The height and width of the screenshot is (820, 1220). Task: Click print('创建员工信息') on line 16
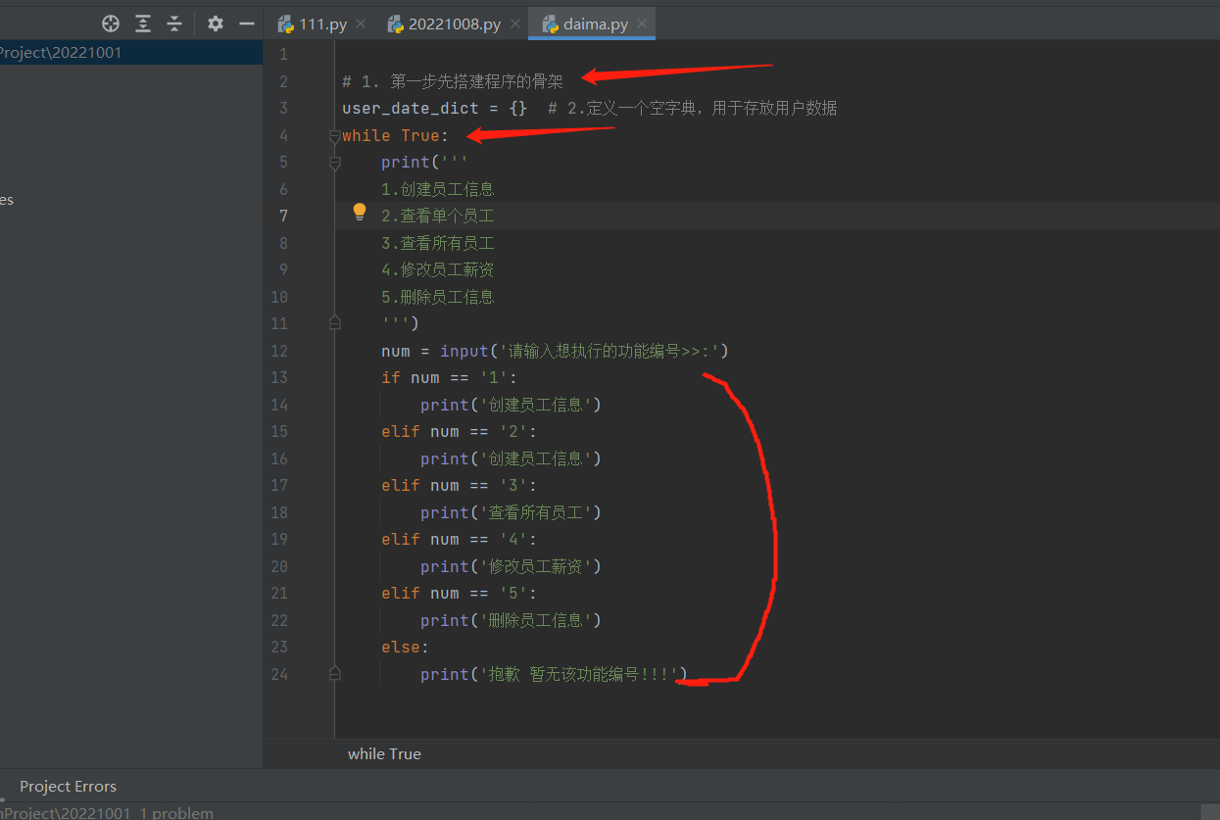coord(511,458)
